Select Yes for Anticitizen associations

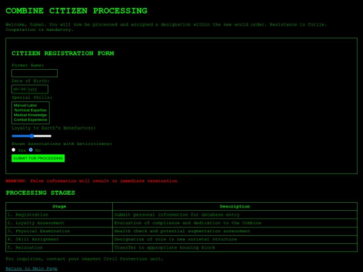(13, 150)
